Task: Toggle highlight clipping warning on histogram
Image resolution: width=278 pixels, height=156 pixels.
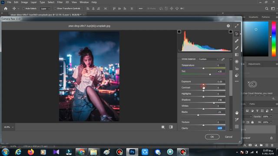Action: click(x=231, y=32)
